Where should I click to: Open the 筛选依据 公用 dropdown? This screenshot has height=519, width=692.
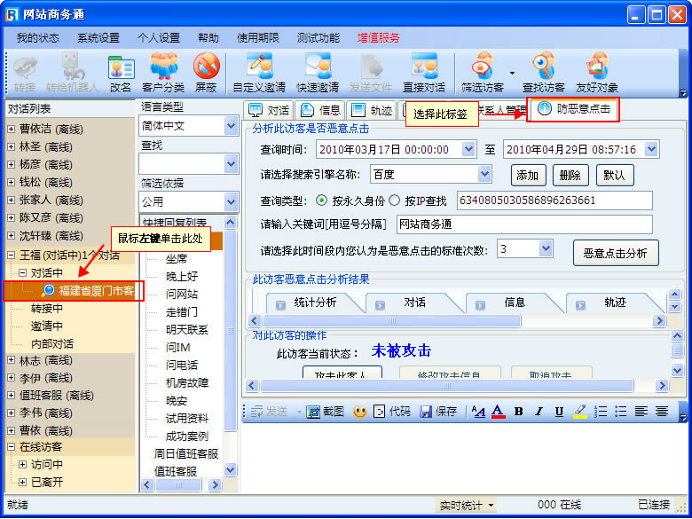point(231,202)
